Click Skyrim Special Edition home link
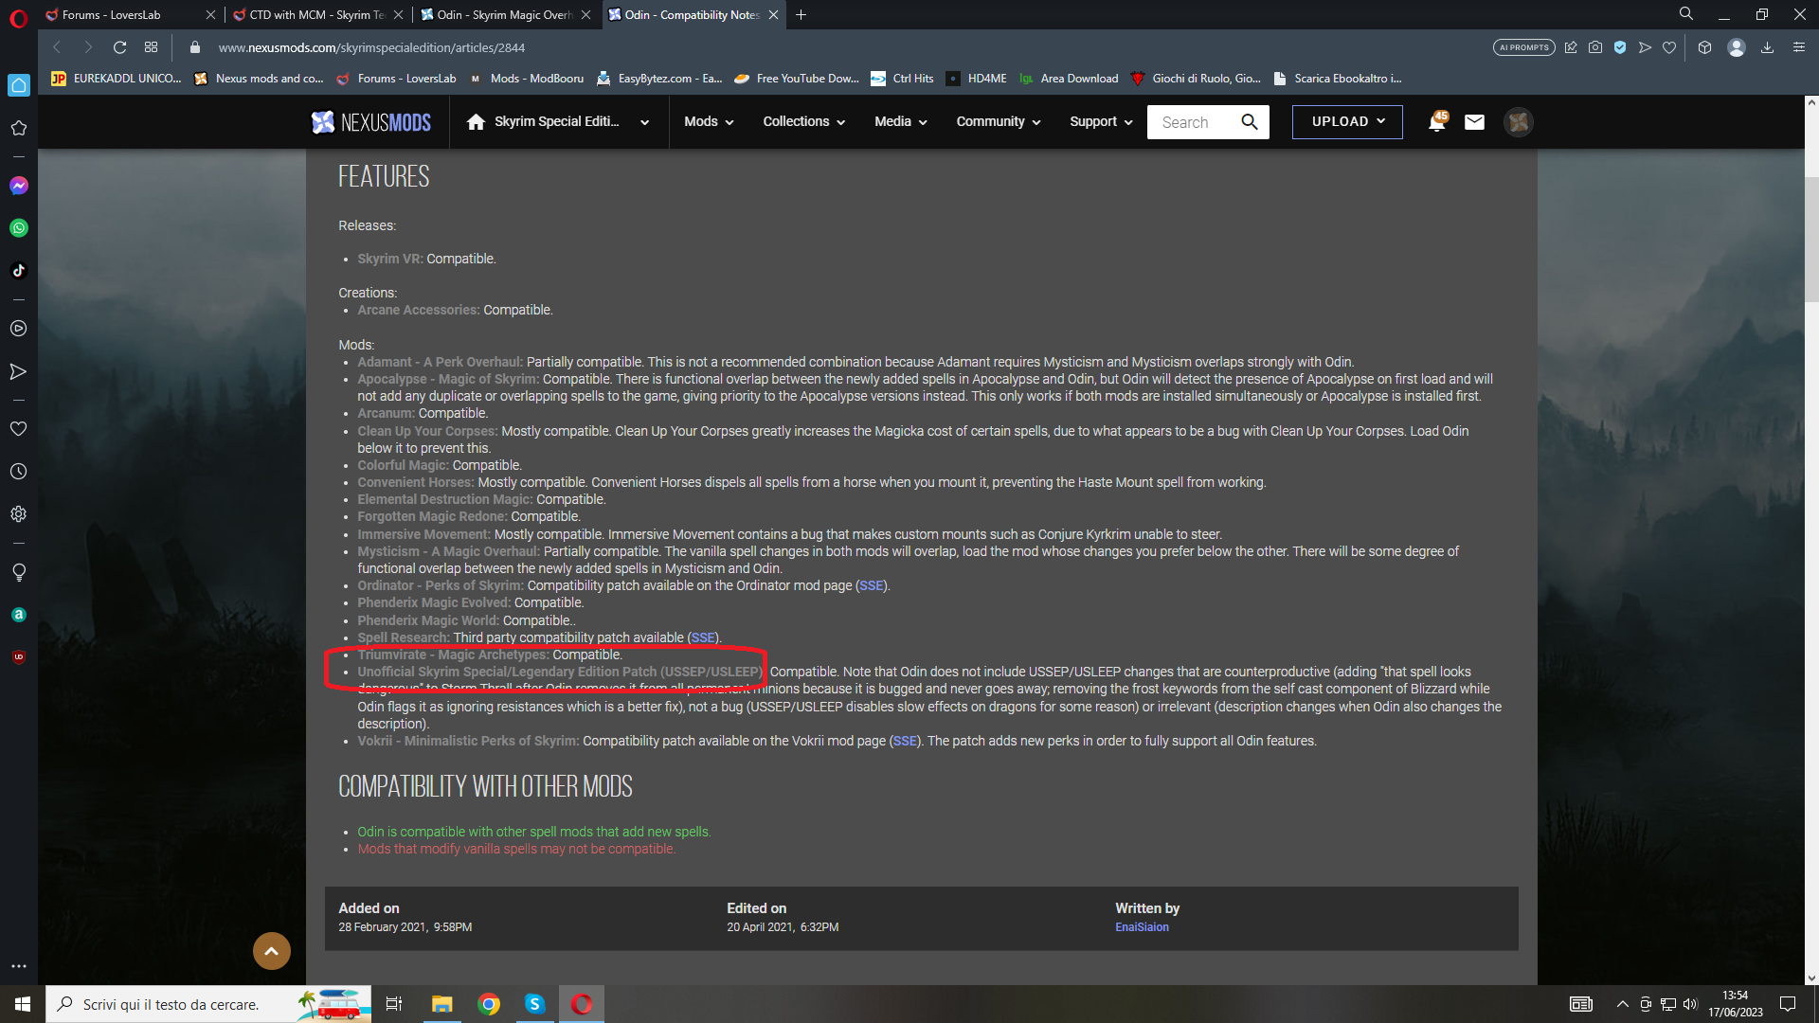Viewport: 1819px width, 1023px height. click(543, 122)
